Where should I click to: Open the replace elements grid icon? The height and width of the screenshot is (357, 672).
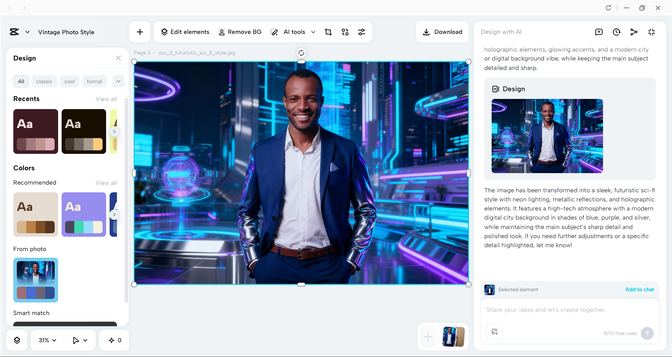coord(345,32)
